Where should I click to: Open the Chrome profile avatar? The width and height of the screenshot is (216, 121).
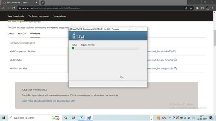[208, 8]
